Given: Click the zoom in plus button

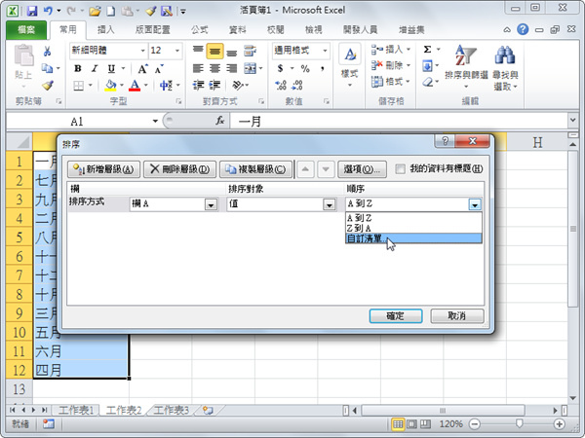Looking at the screenshot, I should click(560, 423).
